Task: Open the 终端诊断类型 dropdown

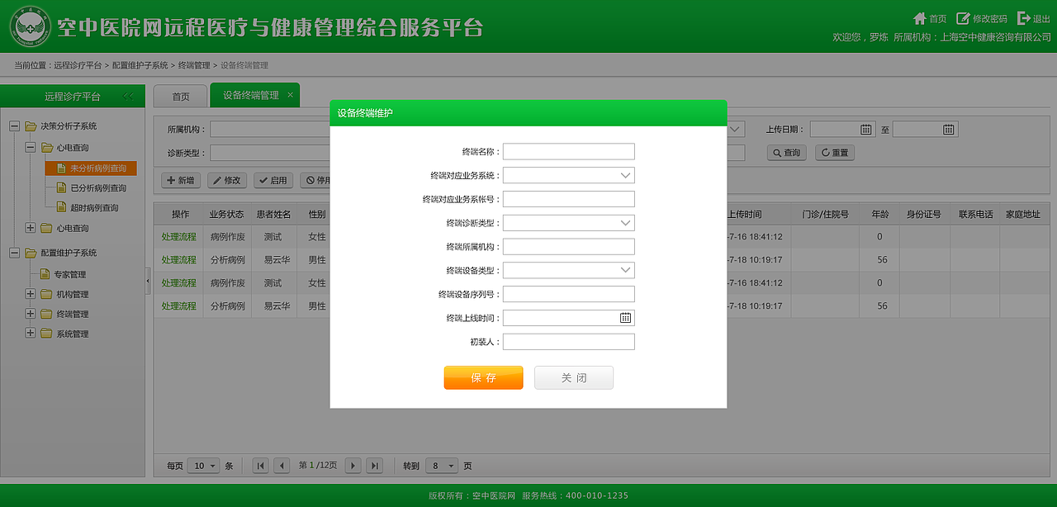Action: 569,223
